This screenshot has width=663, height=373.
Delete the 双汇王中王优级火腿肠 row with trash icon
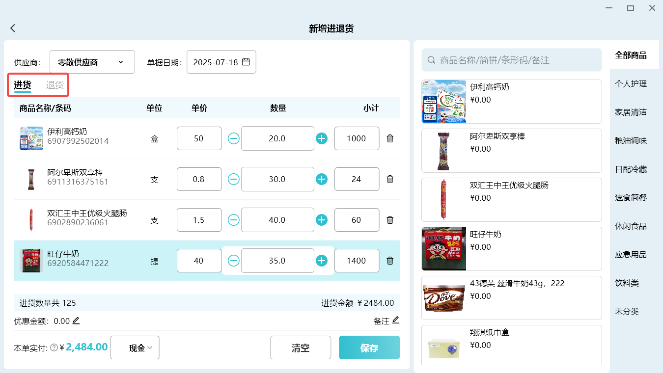[x=390, y=220]
